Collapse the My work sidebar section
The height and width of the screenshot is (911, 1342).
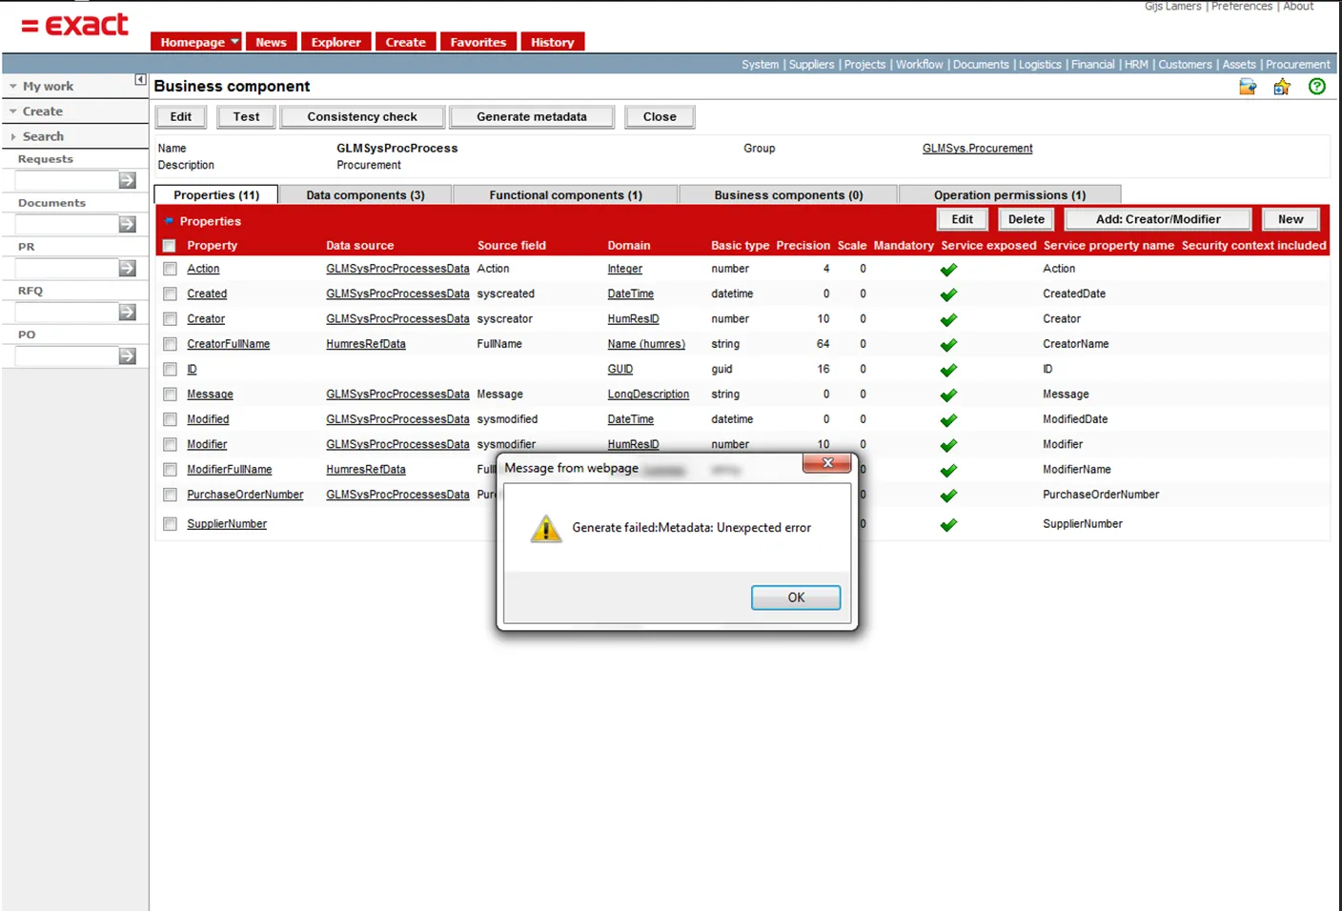(47, 86)
